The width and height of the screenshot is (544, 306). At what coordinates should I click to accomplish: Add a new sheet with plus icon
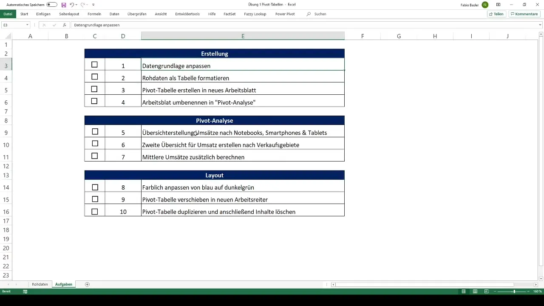tap(87, 284)
